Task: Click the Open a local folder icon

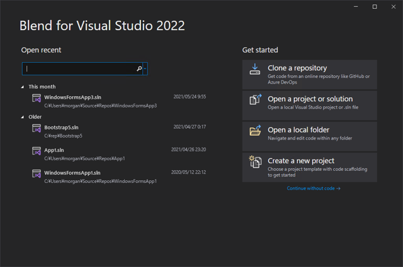Action: 255,131
